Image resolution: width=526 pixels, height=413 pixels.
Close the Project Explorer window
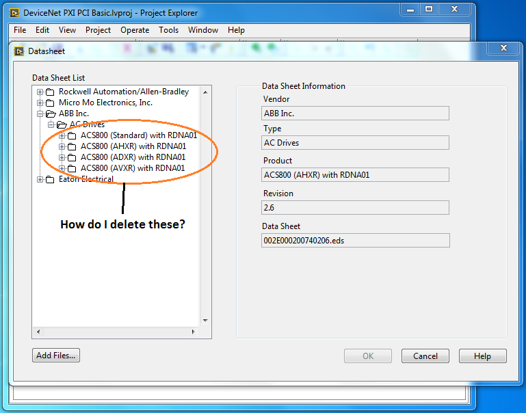[x=454, y=10]
